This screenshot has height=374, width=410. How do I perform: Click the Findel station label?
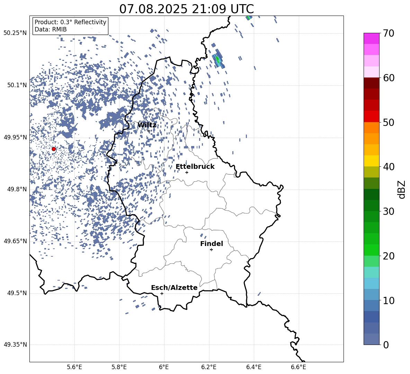pos(212,244)
